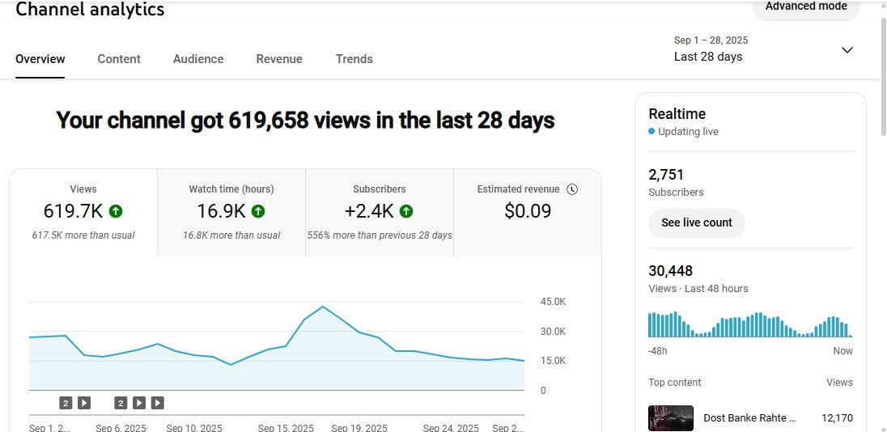This screenshot has width=887, height=432.
Task: Open Advanced mode
Action: pos(805,7)
